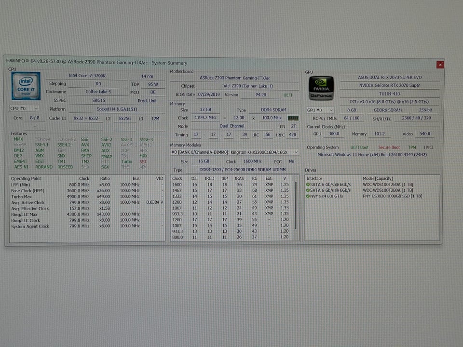This screenshot has height=347, width=463.
Task: Click the 14 nm process value
Action: (x=147, y=76)
